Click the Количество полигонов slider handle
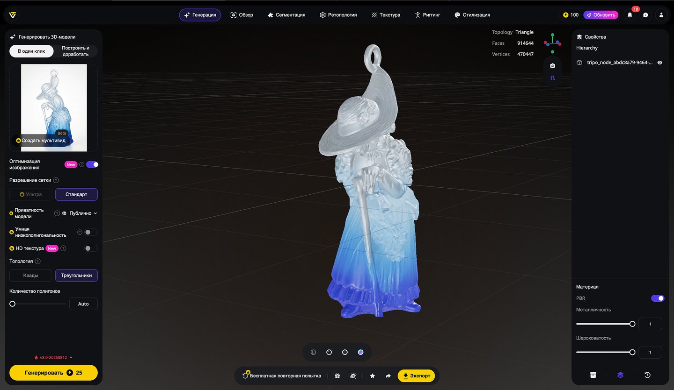674x390 pixels. coord(13,304)
